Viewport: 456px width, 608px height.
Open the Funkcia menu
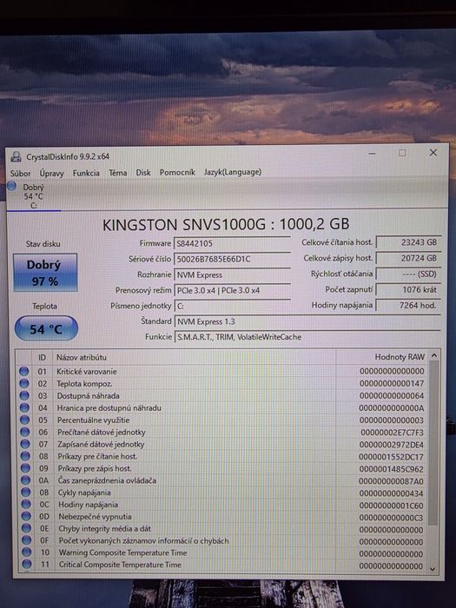[86, 173]
